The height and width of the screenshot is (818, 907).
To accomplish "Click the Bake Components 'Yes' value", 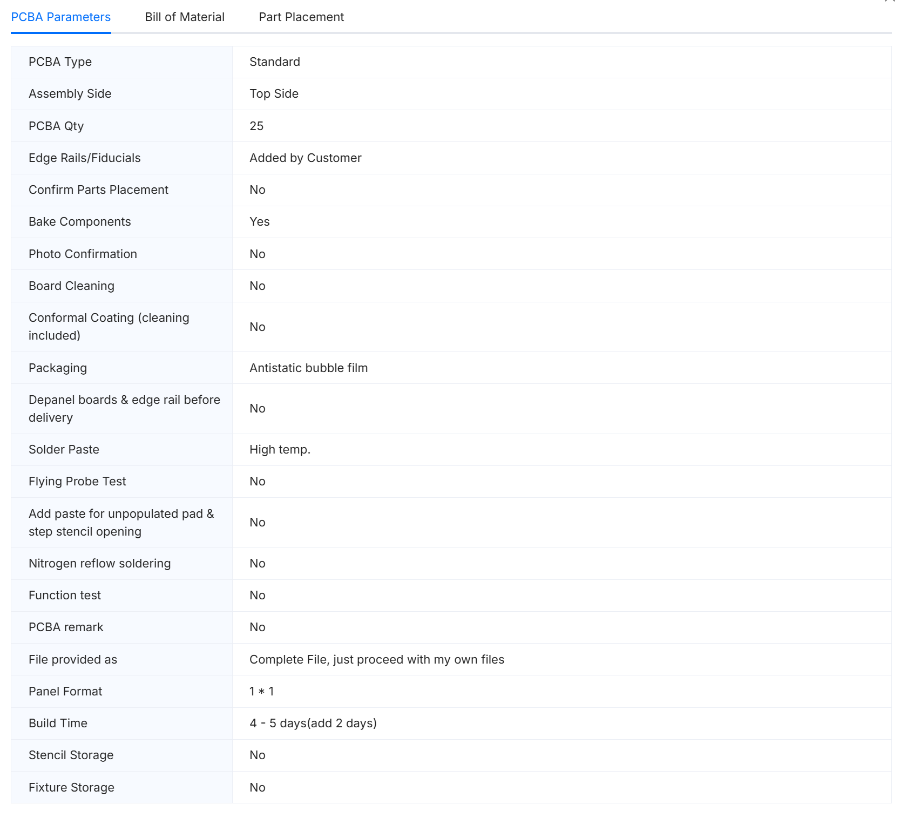I will pos(259,222).
